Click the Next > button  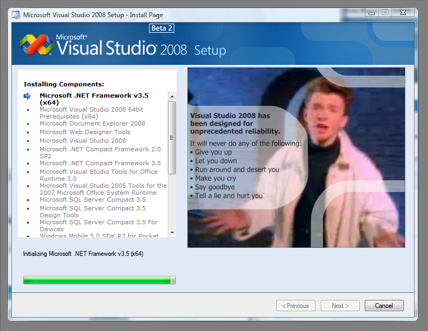pyautogui.click(x=340, y=306)
